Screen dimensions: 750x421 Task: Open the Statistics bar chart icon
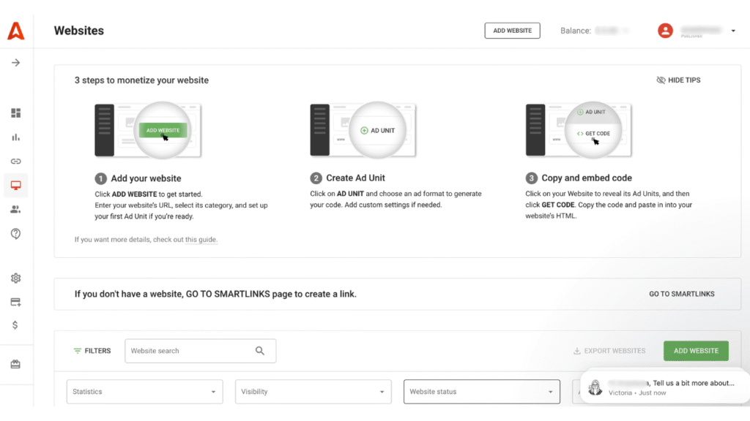[x=16, y=137]
